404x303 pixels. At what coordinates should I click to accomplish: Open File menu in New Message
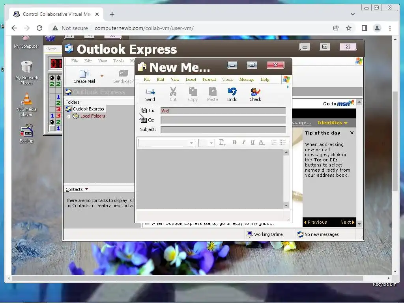[147, 79]
